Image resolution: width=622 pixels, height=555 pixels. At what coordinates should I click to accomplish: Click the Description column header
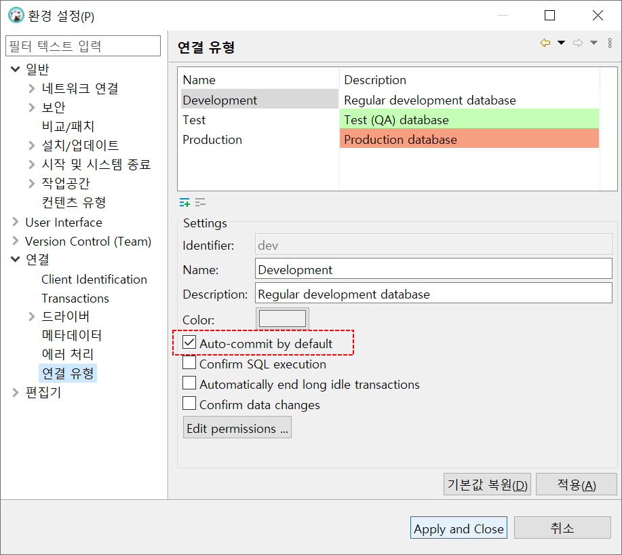point(469,79)
